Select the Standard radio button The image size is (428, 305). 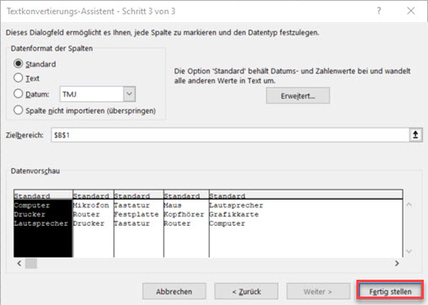[x=19, y=63]
